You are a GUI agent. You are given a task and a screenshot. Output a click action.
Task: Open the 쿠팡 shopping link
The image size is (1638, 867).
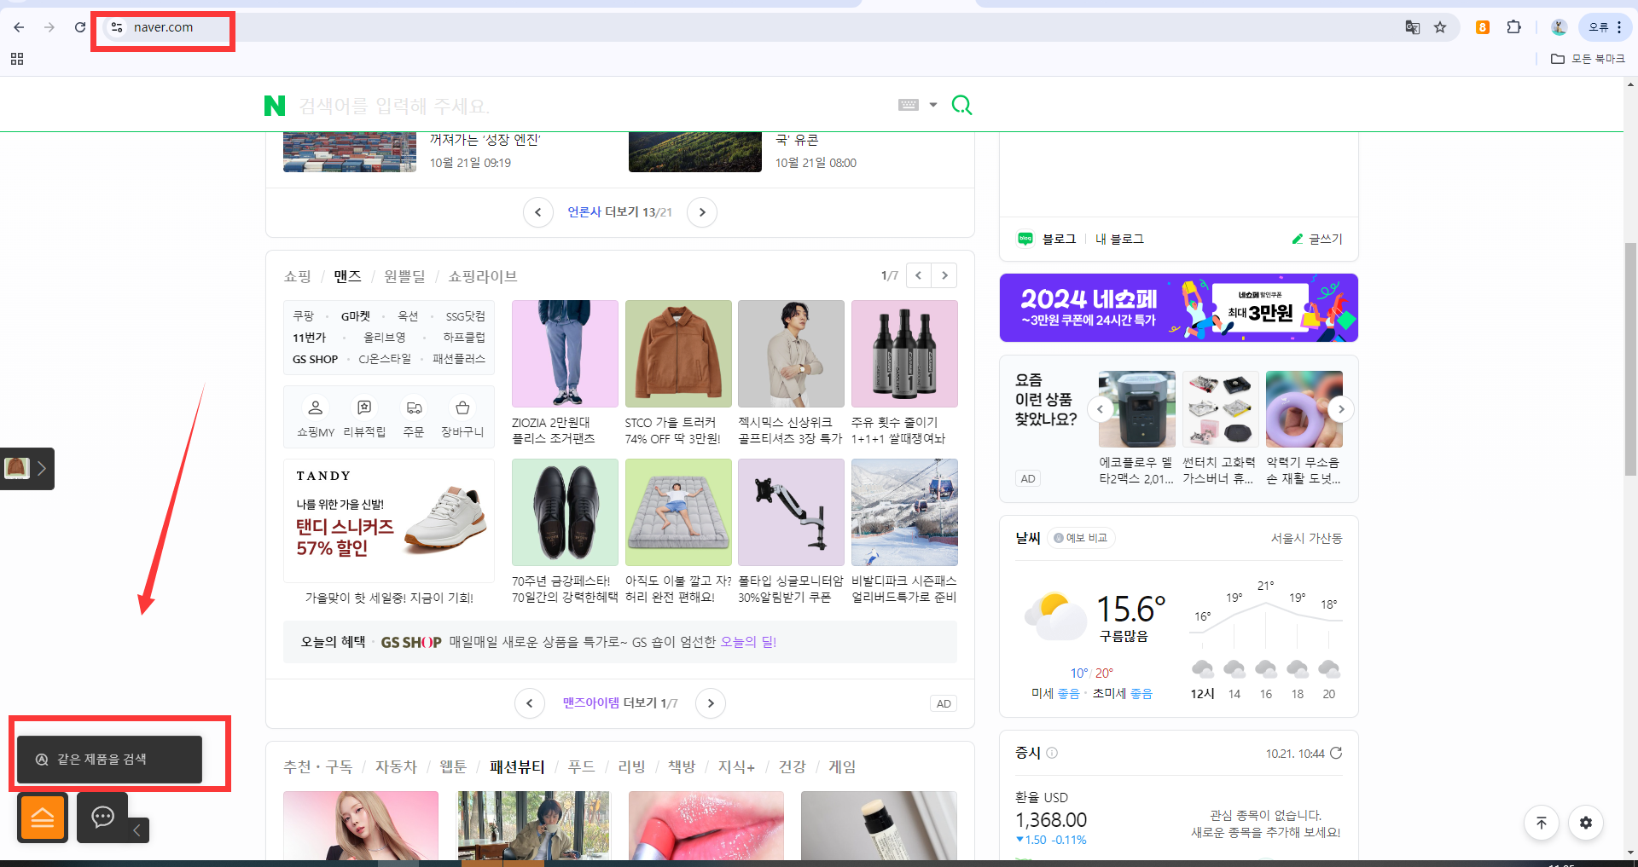[x=304, y=316]
